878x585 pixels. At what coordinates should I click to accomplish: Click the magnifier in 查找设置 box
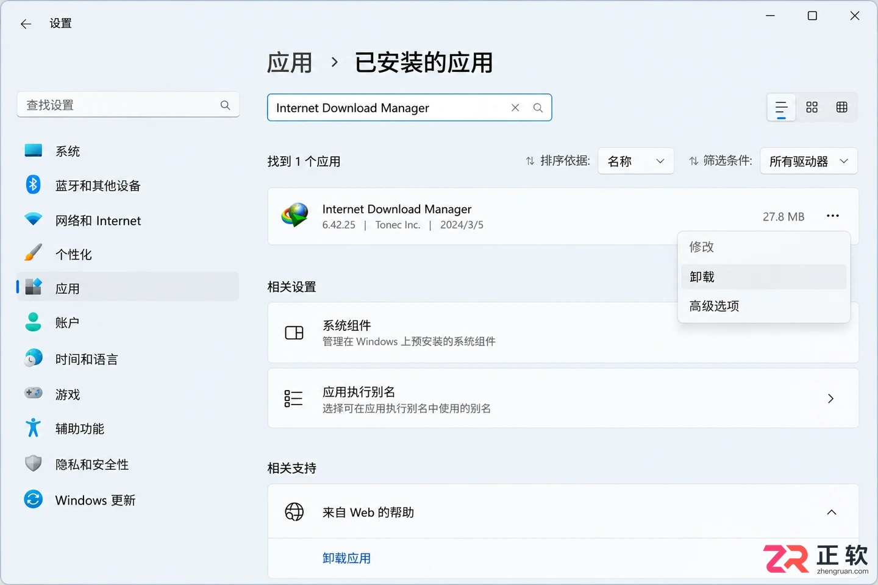[225, 105]
